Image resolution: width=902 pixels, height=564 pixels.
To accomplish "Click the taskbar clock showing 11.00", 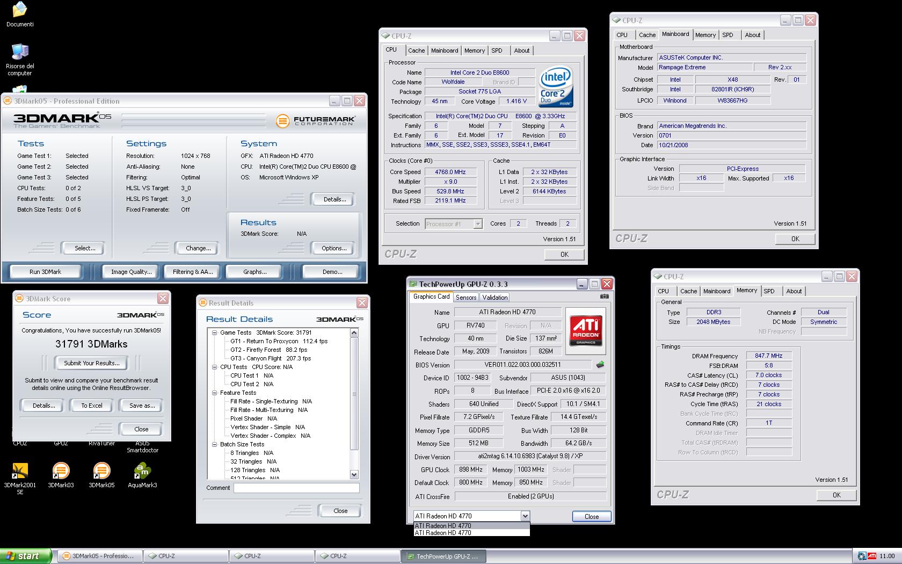I will tap(887, 556).
